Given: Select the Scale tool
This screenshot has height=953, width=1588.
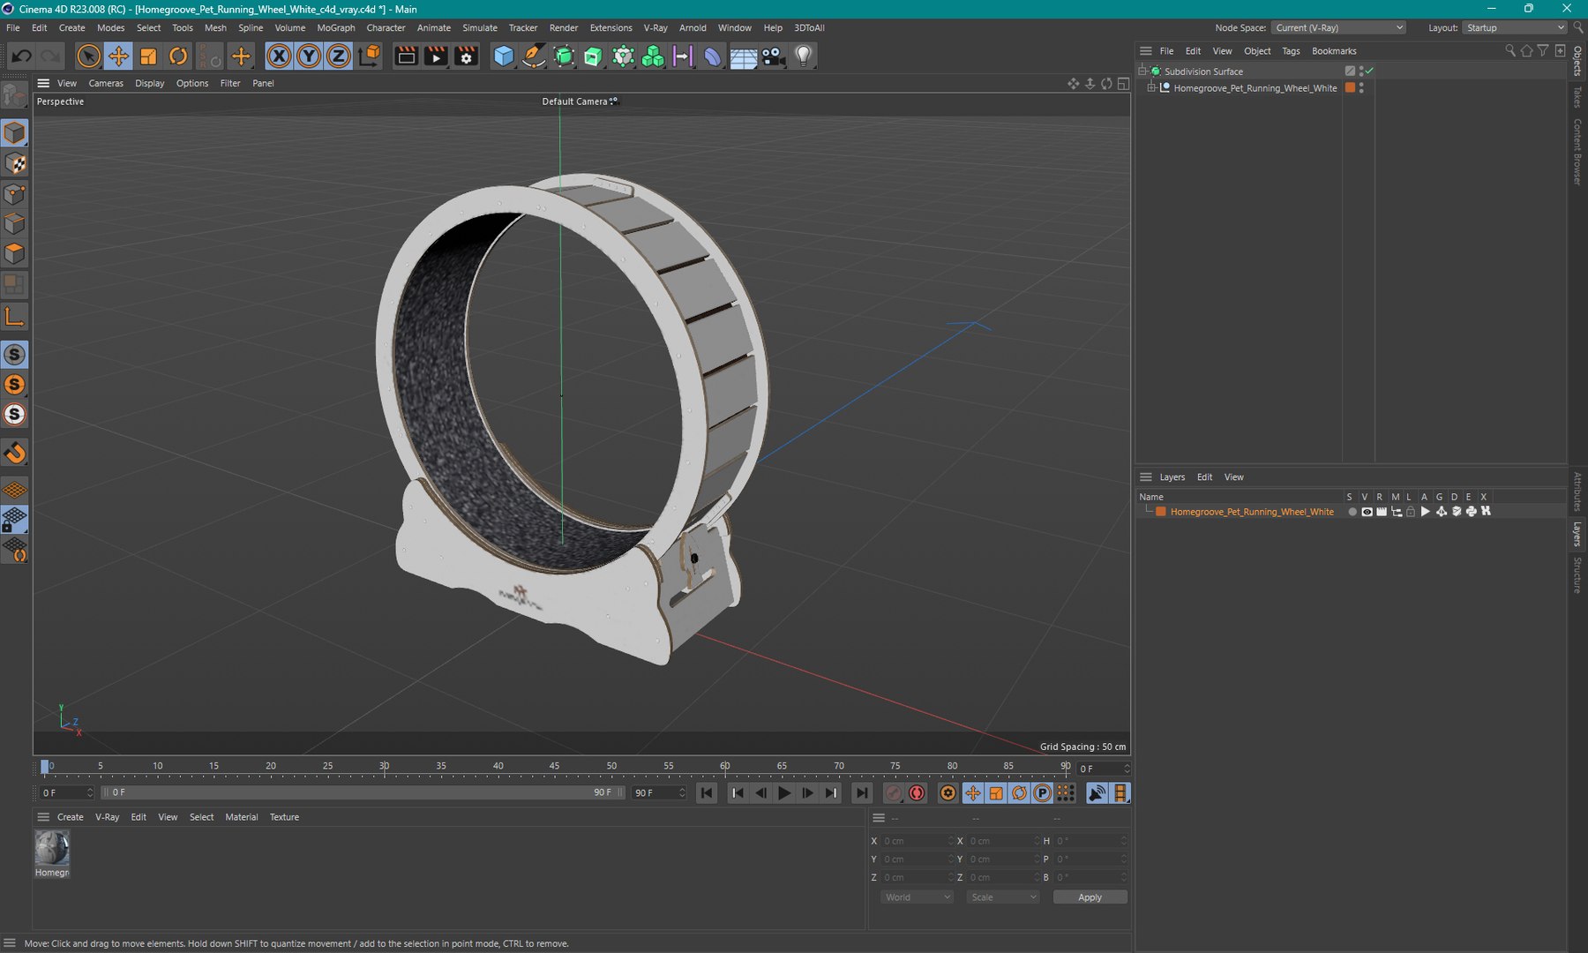Looking at the screenshot, I should [148, 56].
